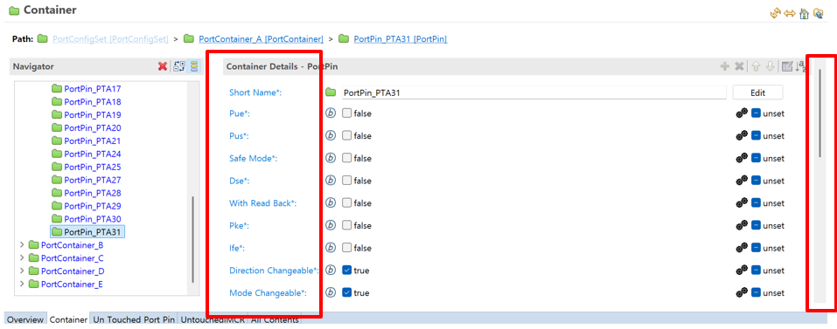Select PortPin_PTA30 in the Navigator tree
The height and width of the screenshot is (329, 837).
coord(93,219)
